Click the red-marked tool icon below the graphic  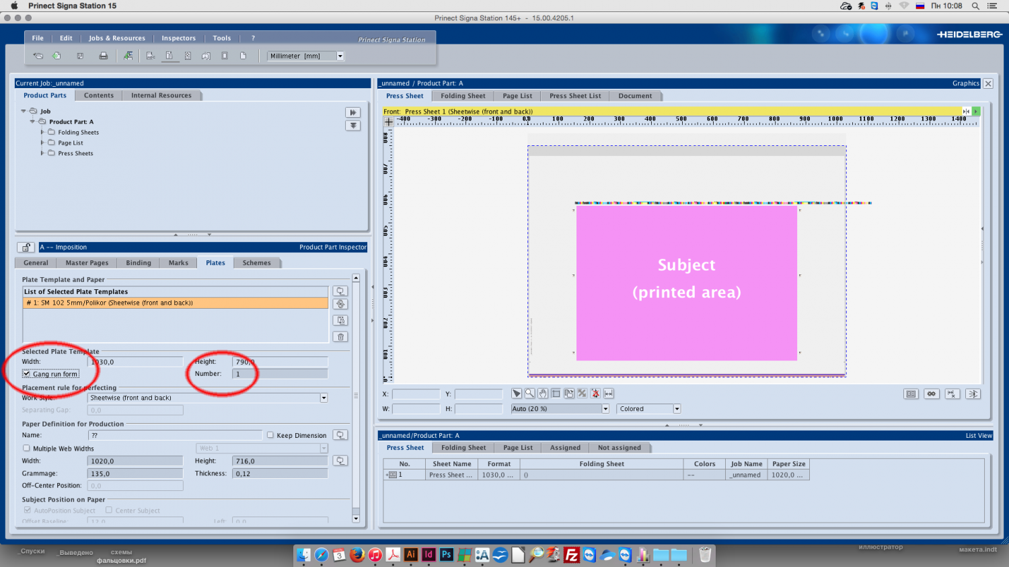(595, 393)
